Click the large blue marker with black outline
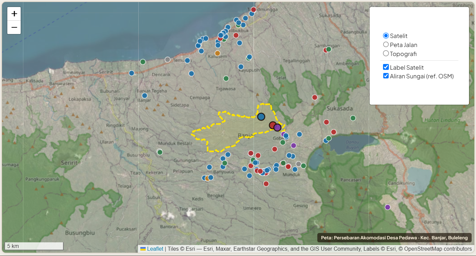 pos(261,117)
